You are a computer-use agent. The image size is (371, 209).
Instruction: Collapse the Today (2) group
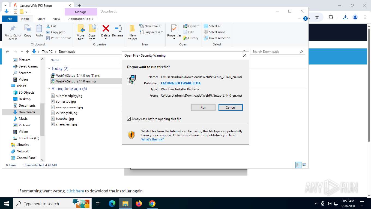[49, 69]
